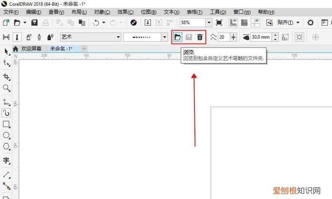Screen dimensions: 332x199
Task: Select the Parallel Dimension tool
Action: coord(6,175)
